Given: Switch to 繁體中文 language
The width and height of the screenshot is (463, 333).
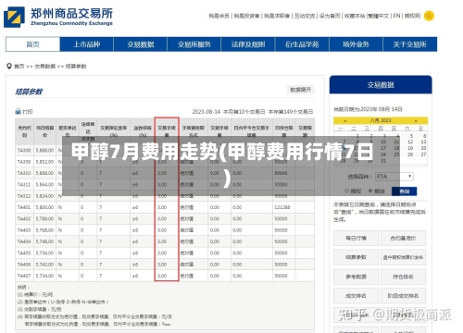Looking at the screenshot, I should (379, 16).
